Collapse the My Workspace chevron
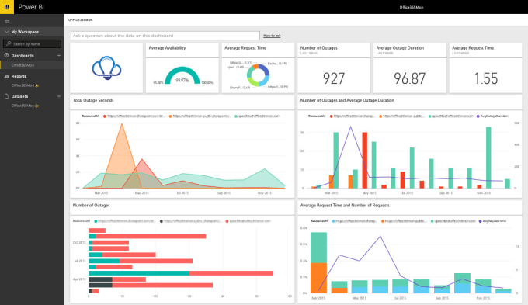Screen dimensions: 528x305 [x=6, y=32]
